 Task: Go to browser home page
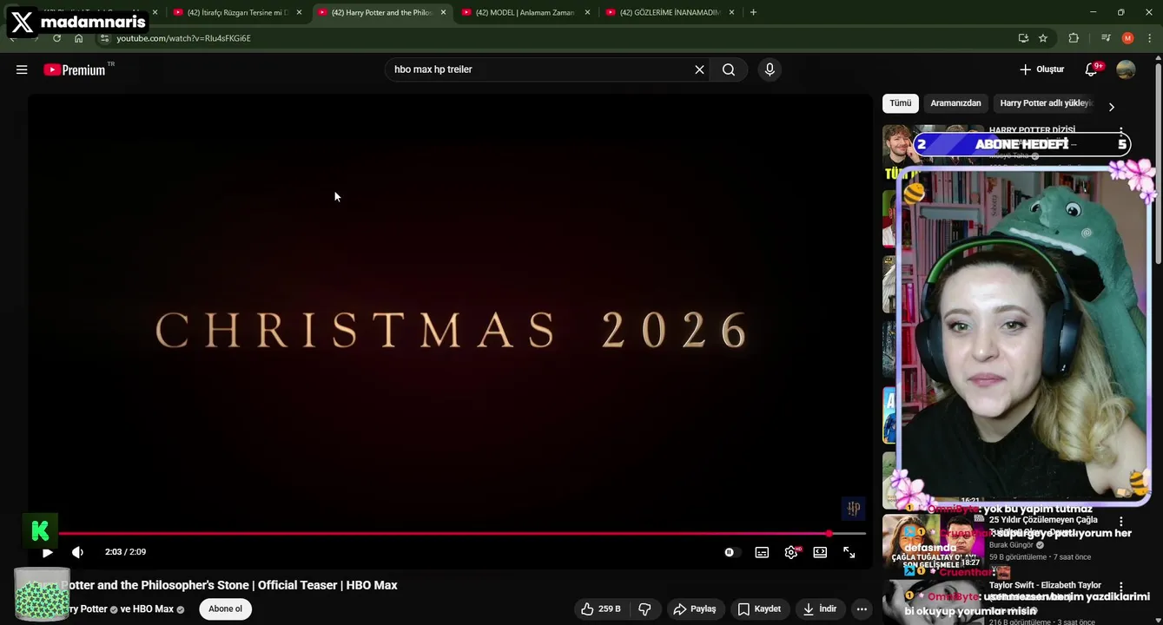(x=79, y=38)
